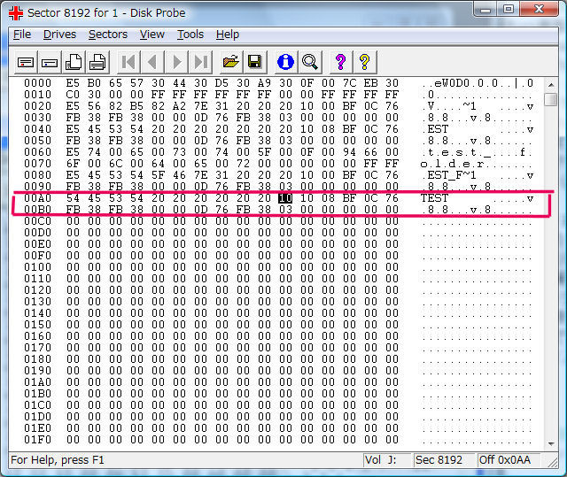Click the yellow question mark icon

(364, 62)
